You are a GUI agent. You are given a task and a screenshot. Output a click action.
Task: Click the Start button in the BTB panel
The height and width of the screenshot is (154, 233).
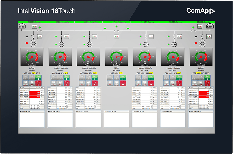coord(123,77)
